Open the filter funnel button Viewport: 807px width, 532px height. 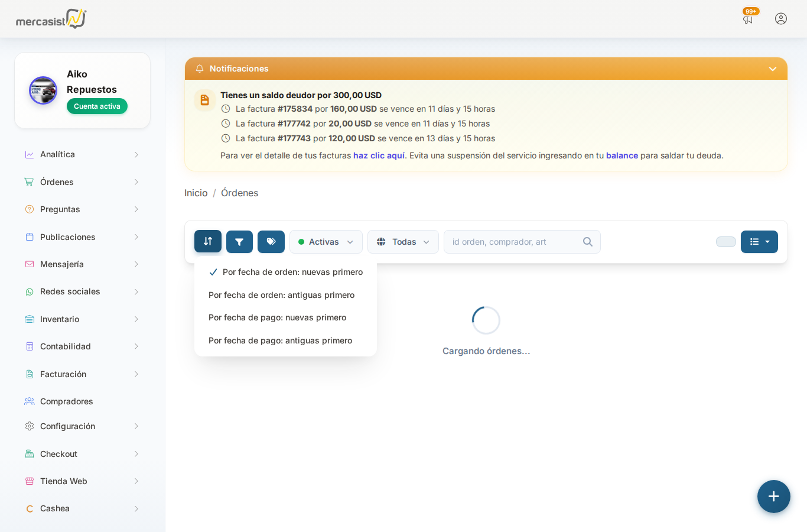coord(239,242)
